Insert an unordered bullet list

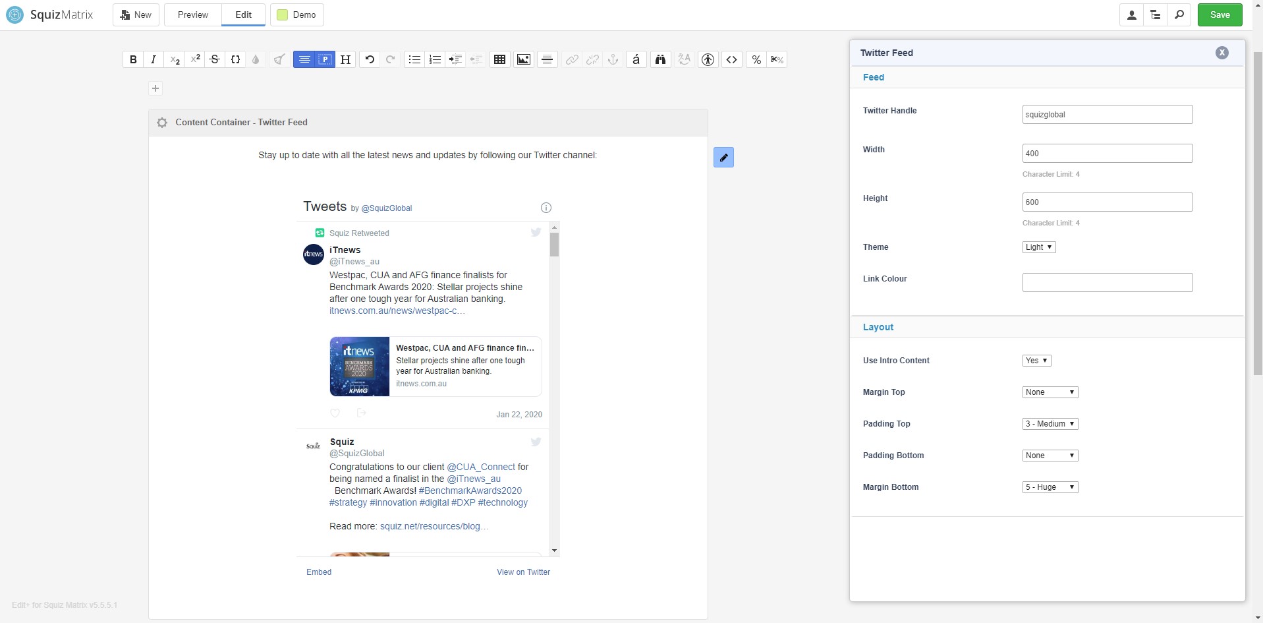click(414, 59)
